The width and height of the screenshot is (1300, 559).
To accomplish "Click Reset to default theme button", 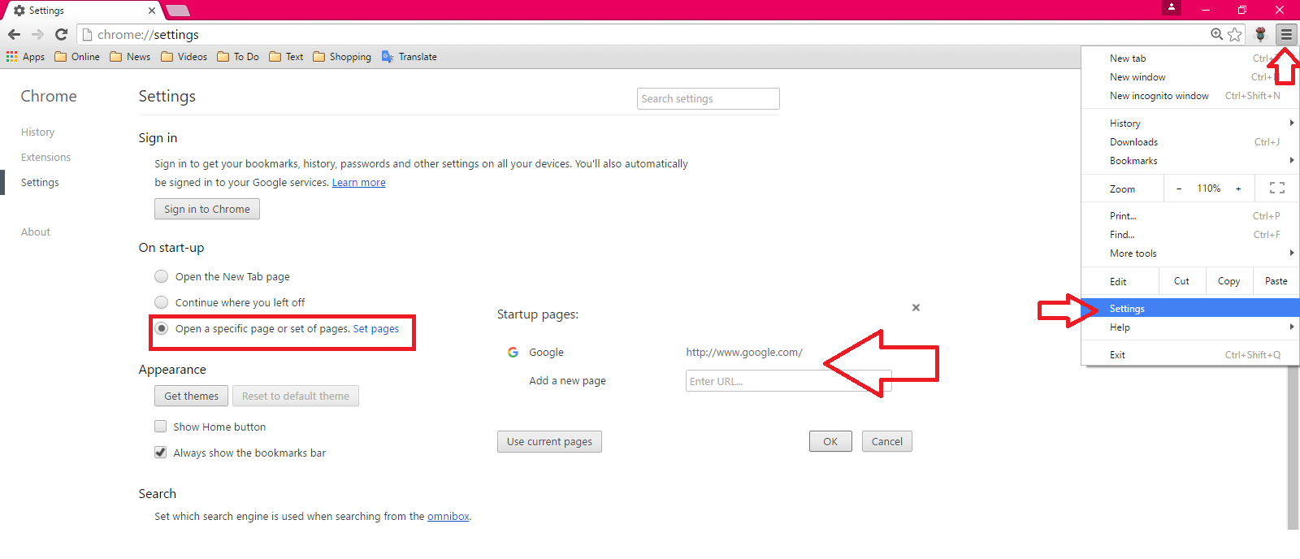I will (296, 396).
